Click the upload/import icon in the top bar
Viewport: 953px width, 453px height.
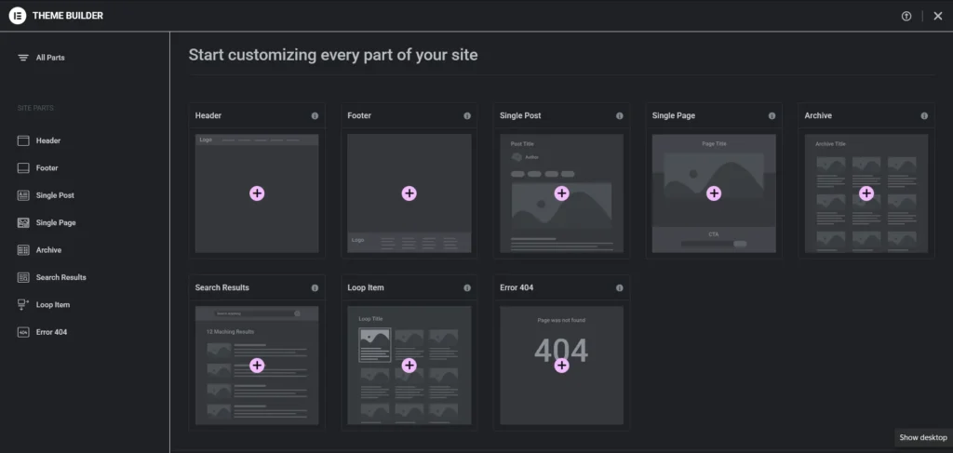pos(906,17)
